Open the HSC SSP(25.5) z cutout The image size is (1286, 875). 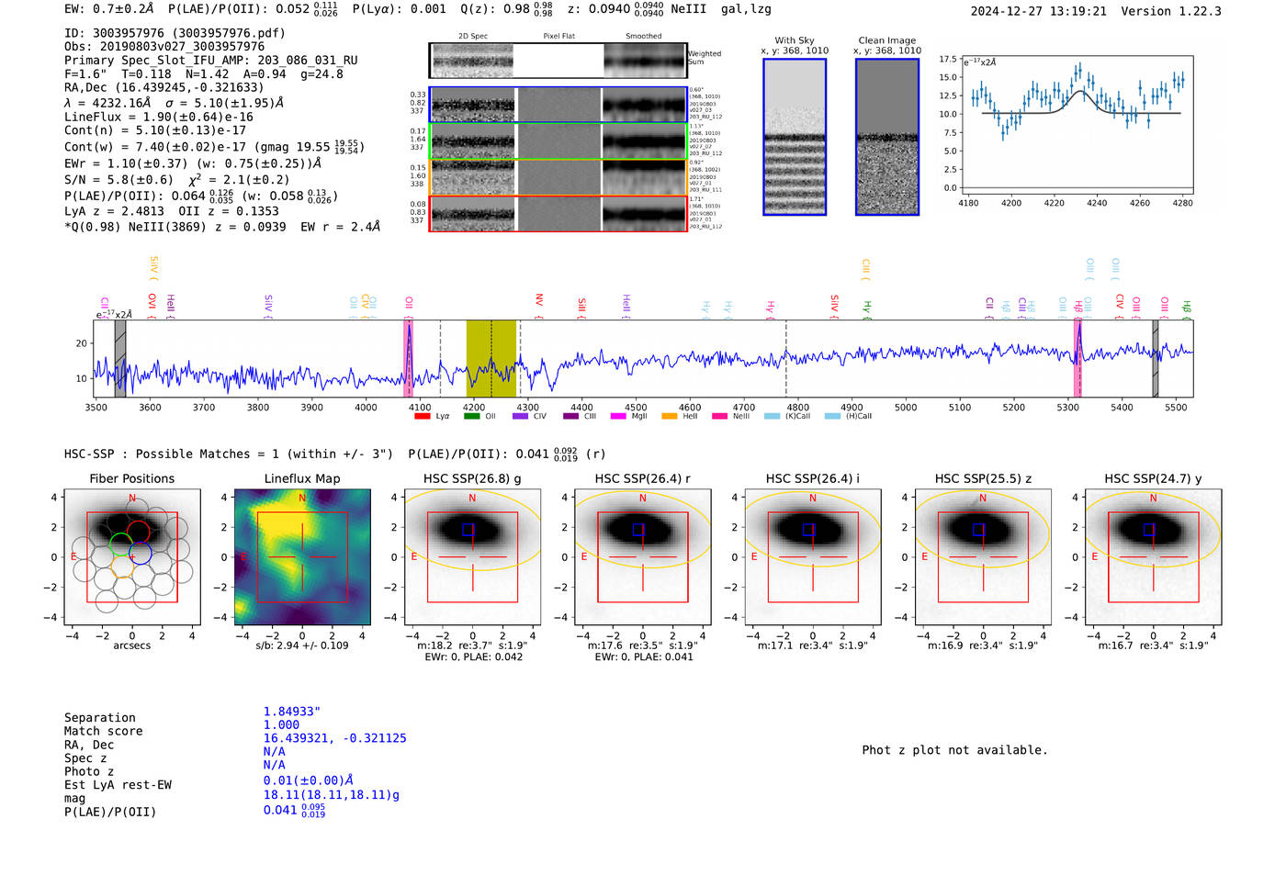pos(983,557)
